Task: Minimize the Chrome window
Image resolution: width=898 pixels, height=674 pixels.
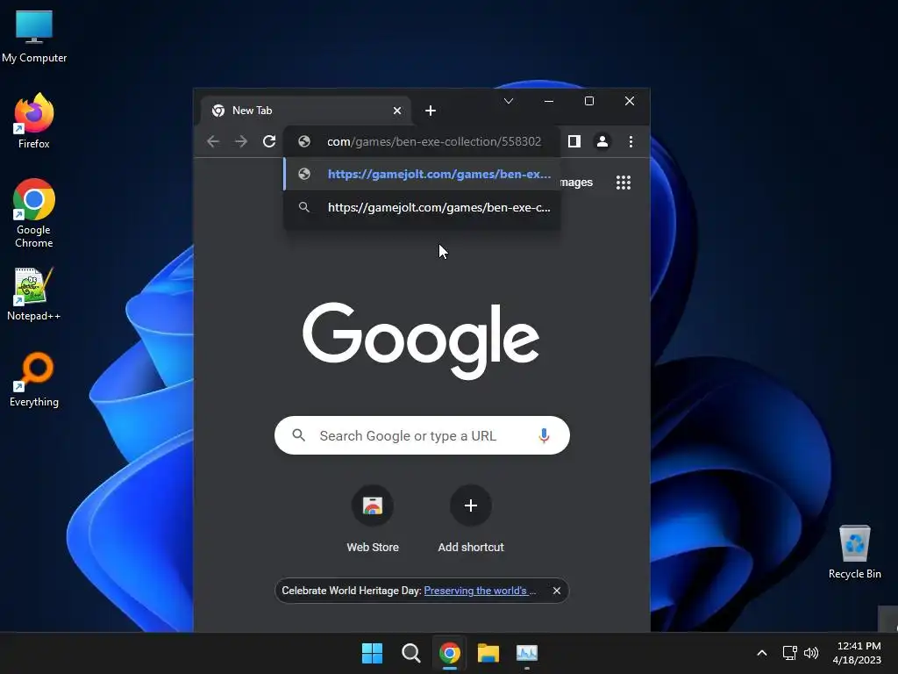Action: [549, 101]
